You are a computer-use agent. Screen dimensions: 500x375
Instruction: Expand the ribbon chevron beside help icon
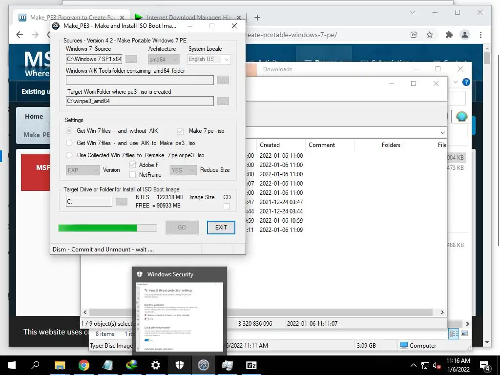click(x=456, y=82)
